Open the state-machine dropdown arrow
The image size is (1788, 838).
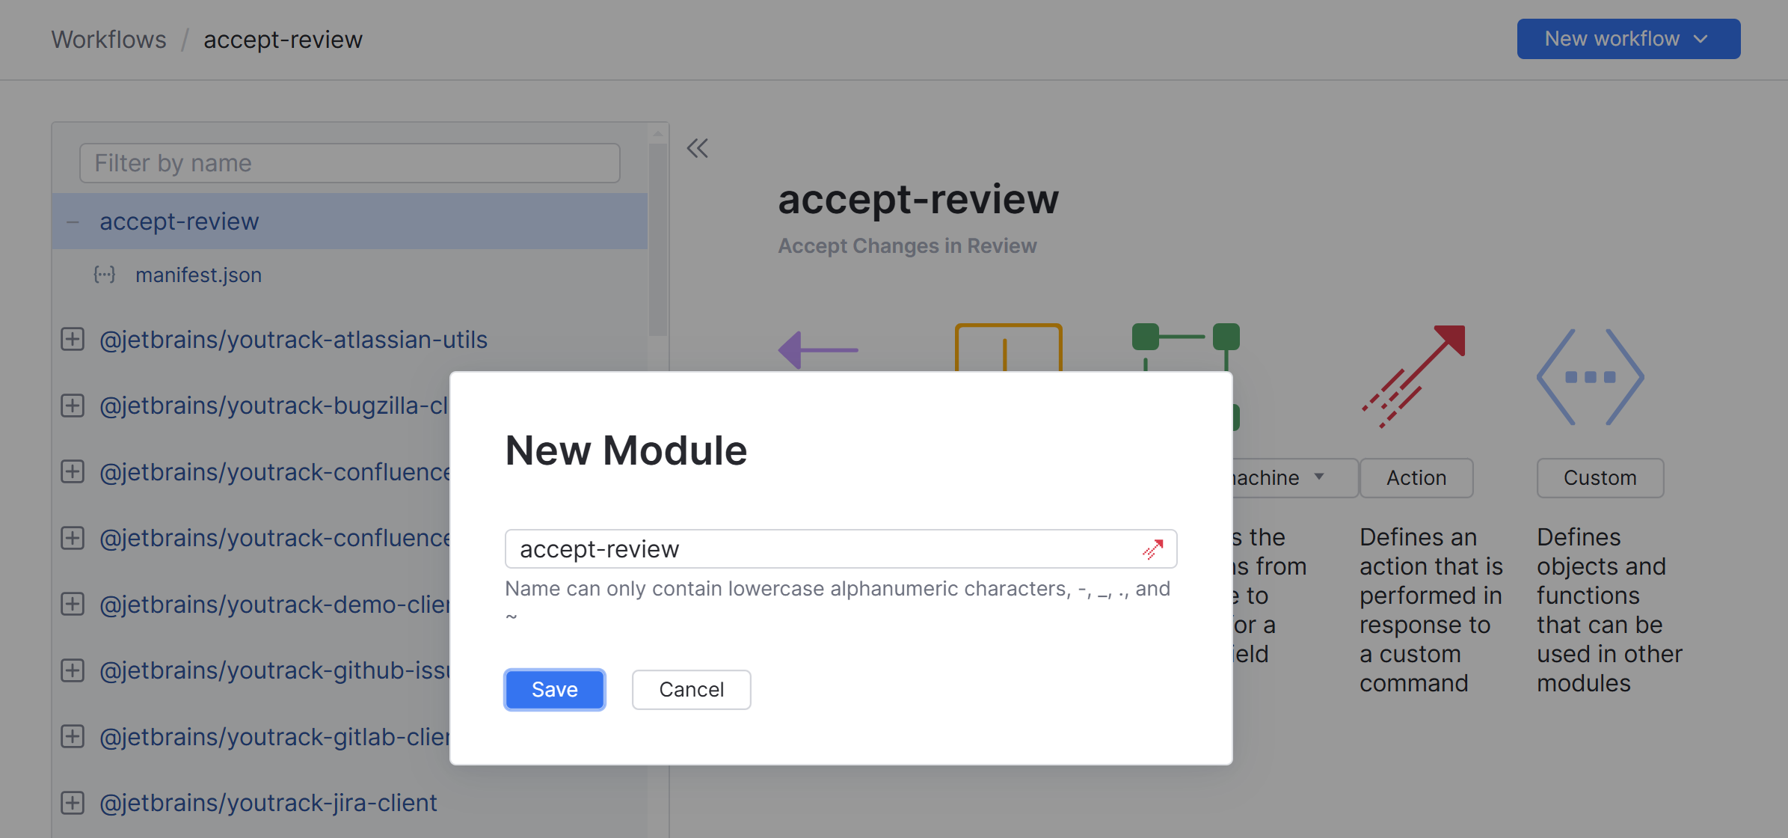tap(1319, 477)
